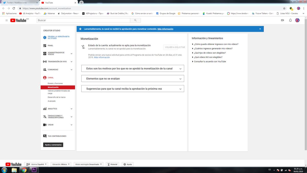Viewport: 307px width, 173px height.
Task: Open the upload video camera icon
Action: [x=282, y=20]
